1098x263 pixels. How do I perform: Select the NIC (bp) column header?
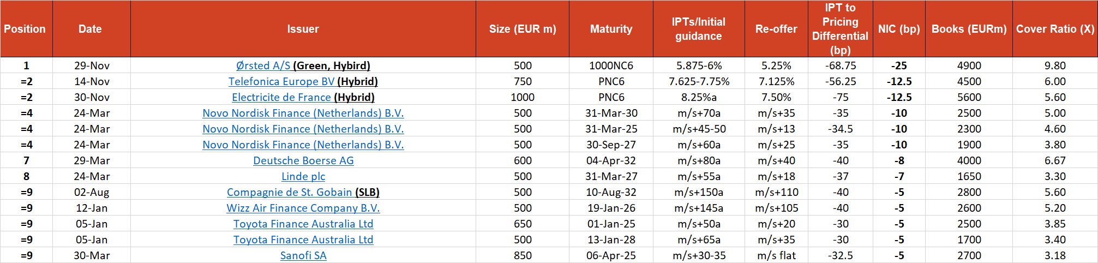point(899,29)
